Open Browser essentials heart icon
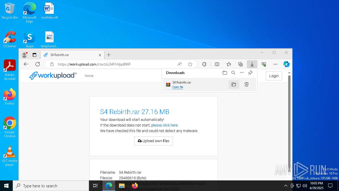339x191 pixels. [x=264, y=64]
